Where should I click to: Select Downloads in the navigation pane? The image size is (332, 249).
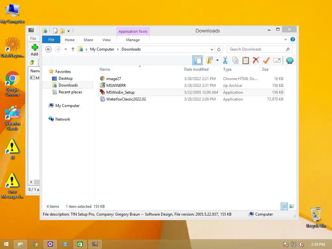[x=68, y=85]
